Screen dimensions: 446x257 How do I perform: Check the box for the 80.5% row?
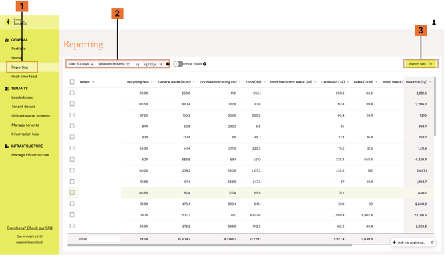coord(72,104)
